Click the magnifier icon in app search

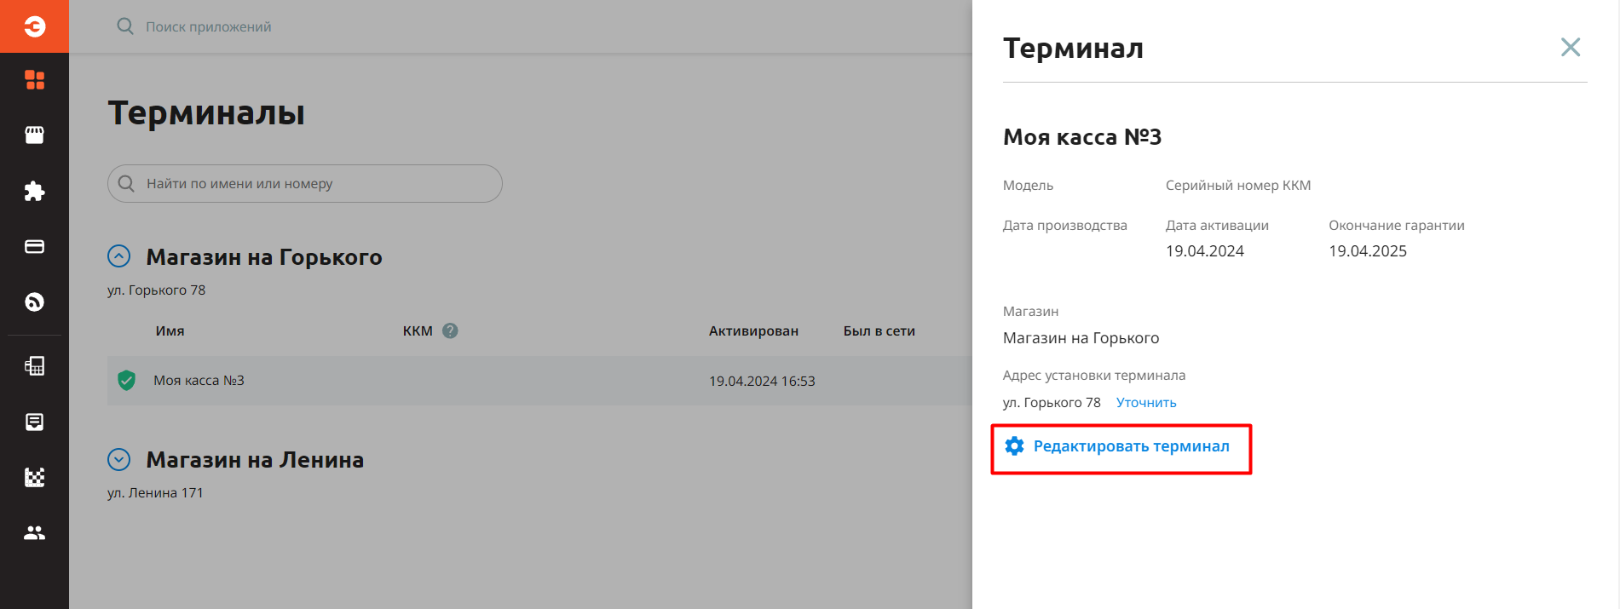coord(125,26)
